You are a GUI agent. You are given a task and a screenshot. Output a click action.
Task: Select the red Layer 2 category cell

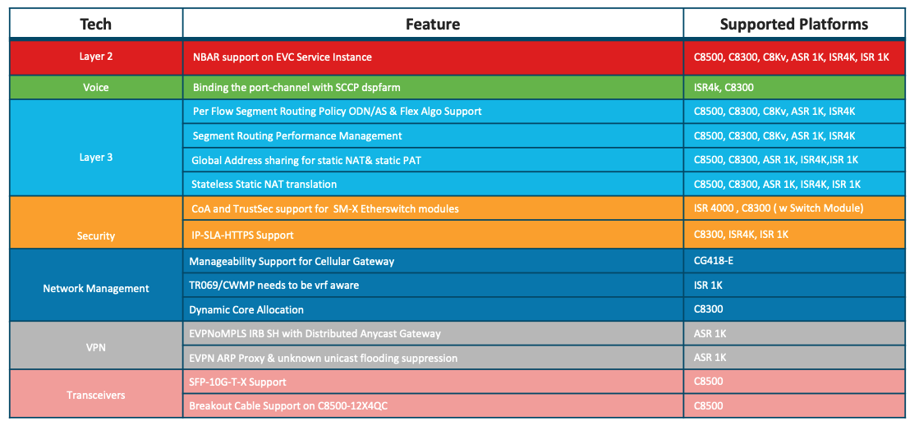click(x=96, y=57)
